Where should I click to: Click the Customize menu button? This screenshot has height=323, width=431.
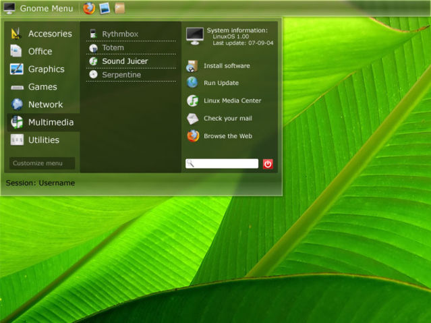pos(42,163)
